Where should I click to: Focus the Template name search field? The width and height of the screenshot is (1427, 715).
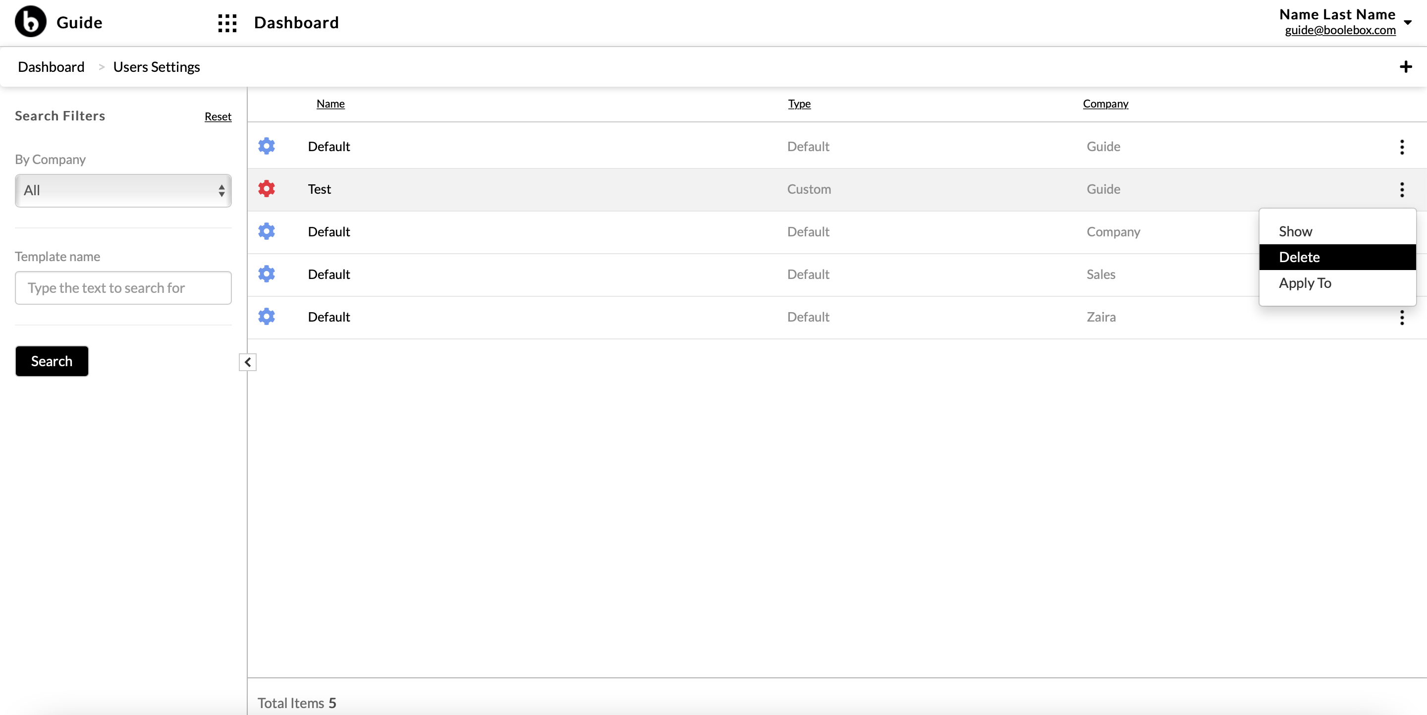coord(123,288)
